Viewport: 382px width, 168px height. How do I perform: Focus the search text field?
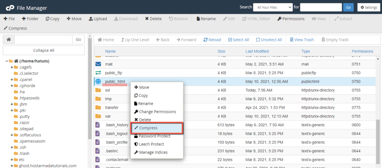tap(321, 7)
